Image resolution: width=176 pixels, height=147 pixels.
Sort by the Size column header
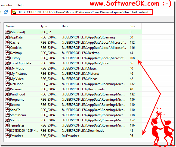pyautogui.click(x=135, y=26)
